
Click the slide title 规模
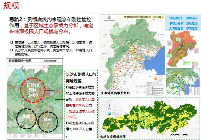(11, 6)
